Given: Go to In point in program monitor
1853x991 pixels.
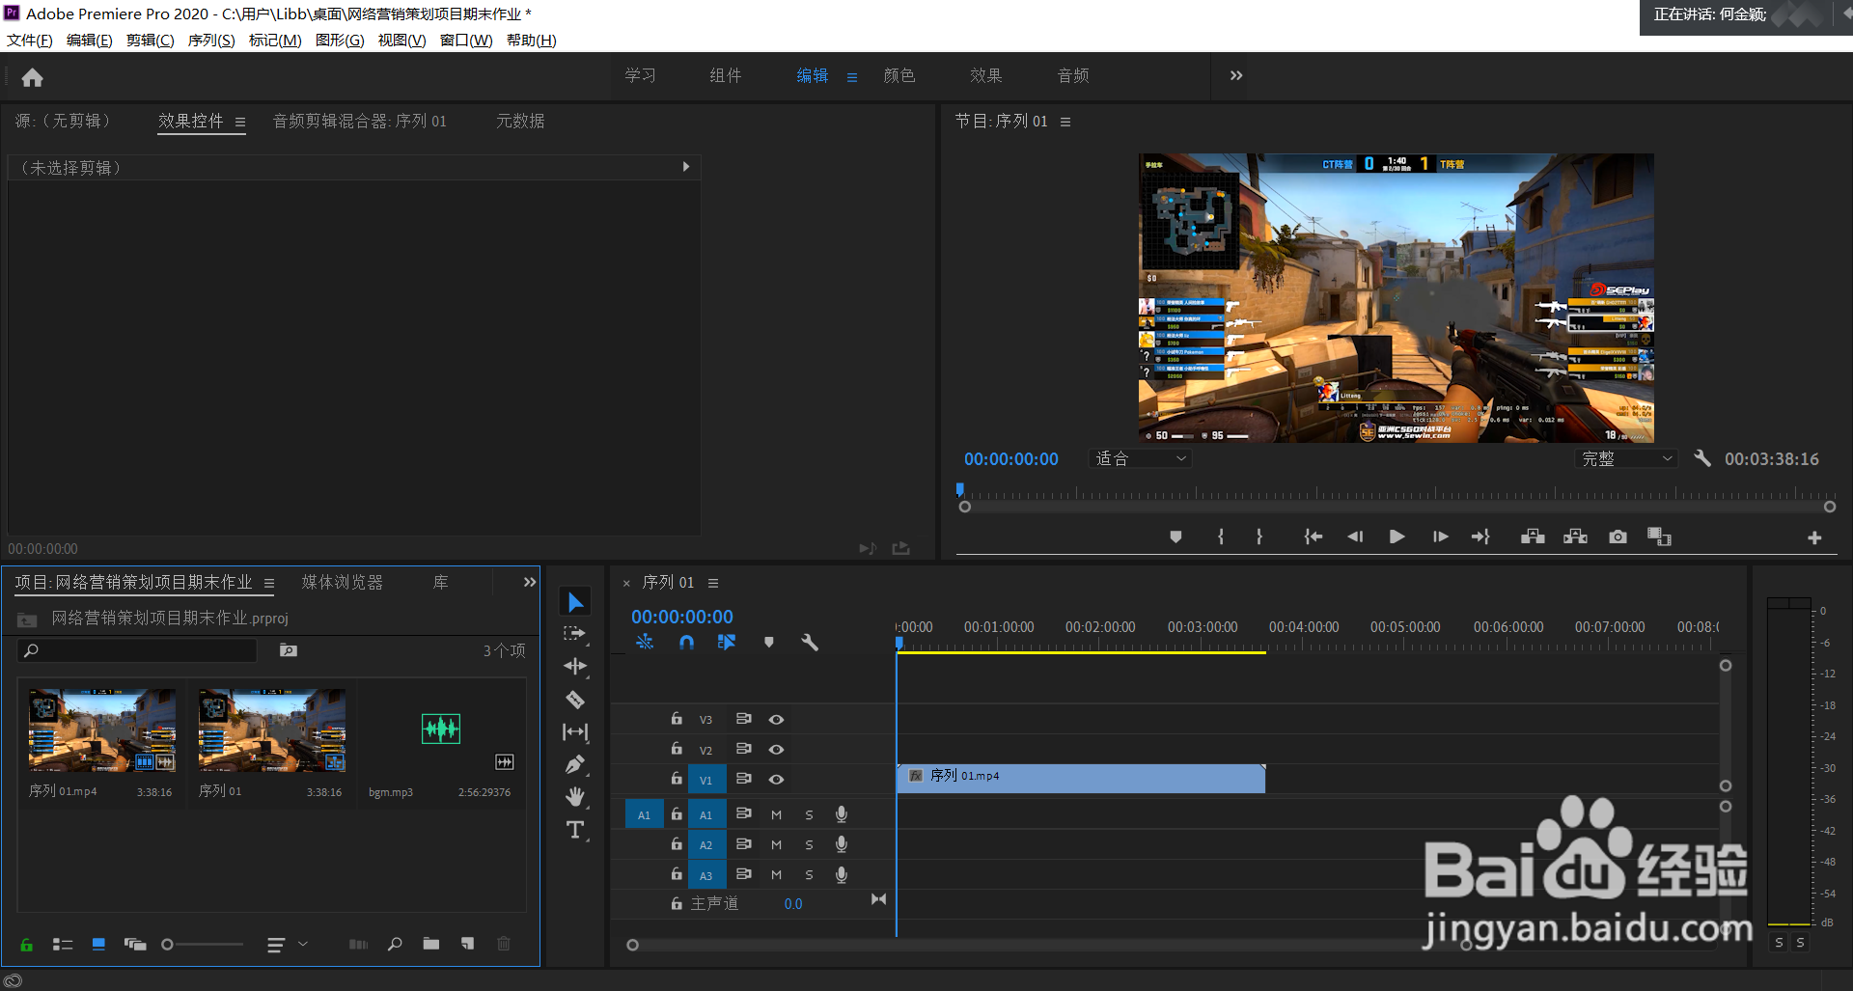Looking at the screenshot, I should tap(1313, 537).
